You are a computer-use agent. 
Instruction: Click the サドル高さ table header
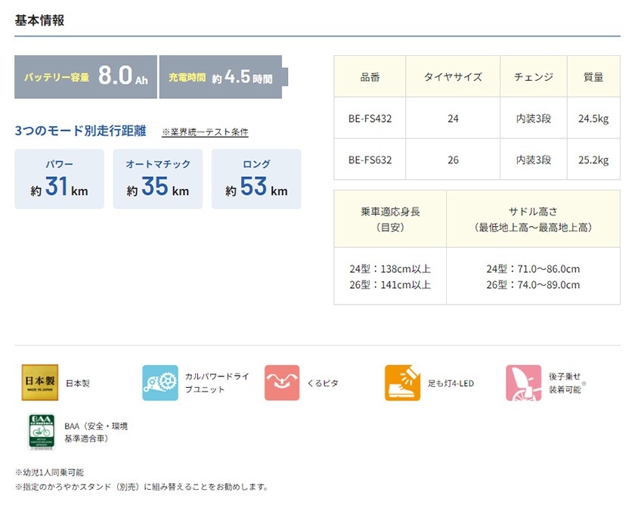coord(533,218)
